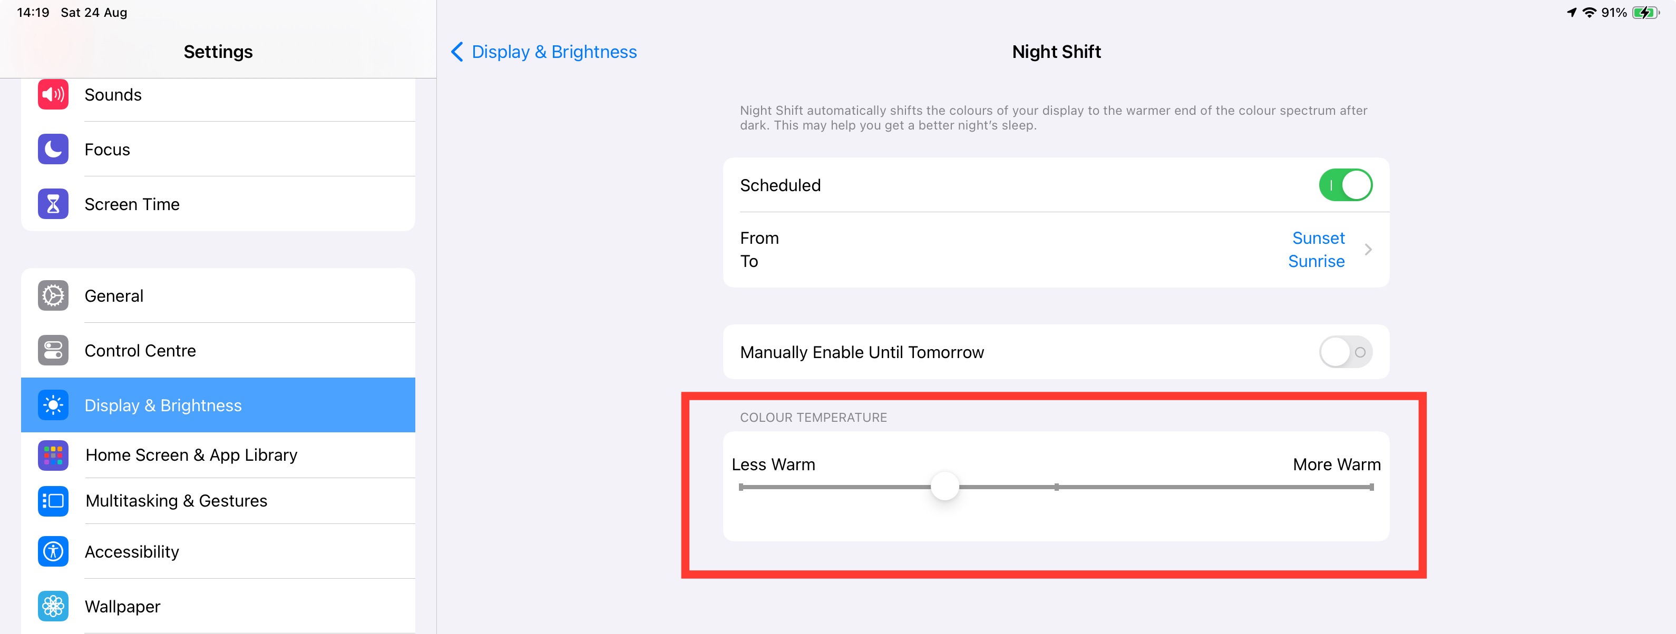This screenshot has width=1676, height=634.
Task: Turn off the Scheduled switch
Action: 1345,185
